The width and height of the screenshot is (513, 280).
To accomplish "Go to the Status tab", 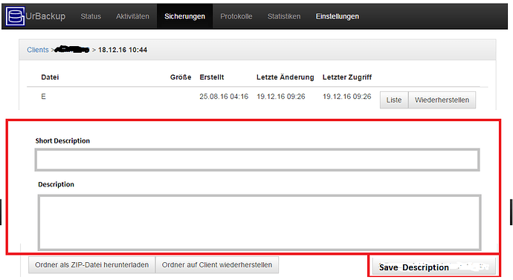I will (x=91, y=16).
